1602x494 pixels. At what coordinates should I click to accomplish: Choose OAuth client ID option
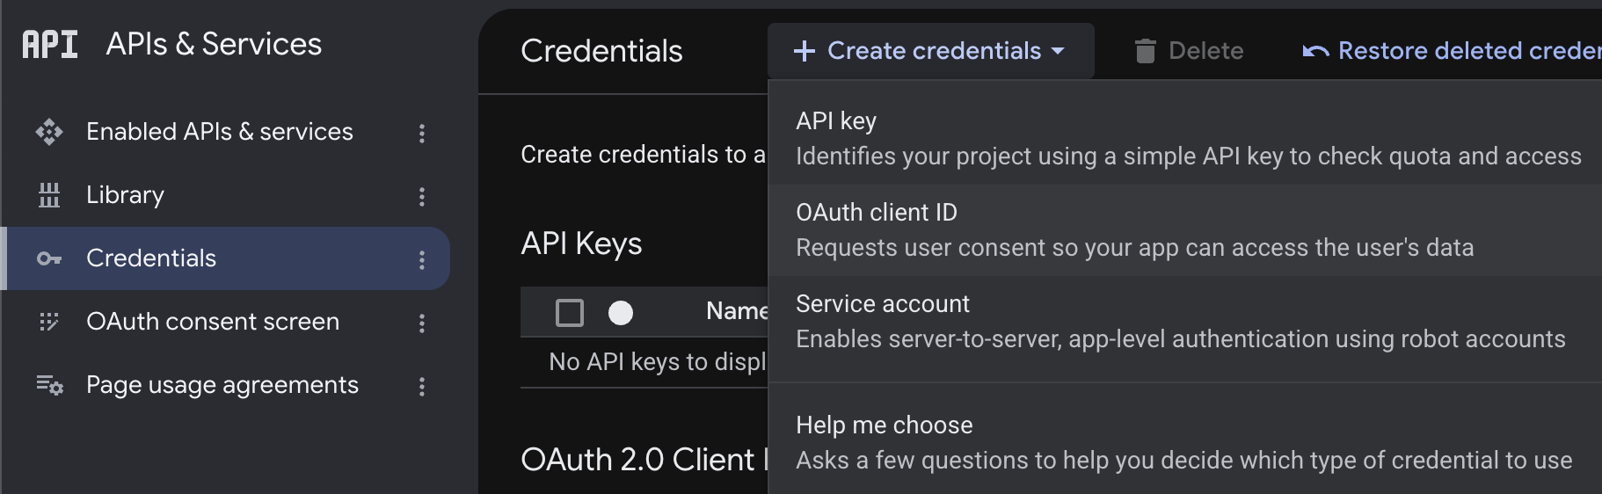(x=1185, y=230)
